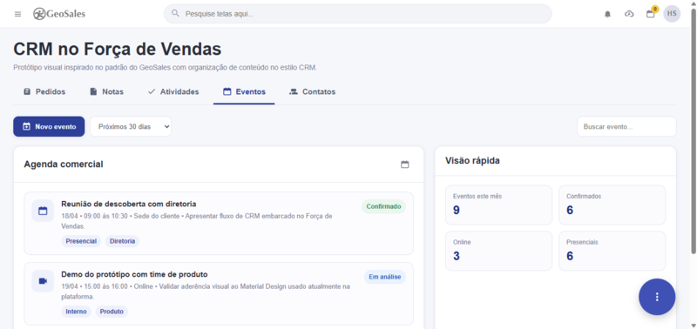Click the Confirmado status badge
Image resolution: width=697 pixels, height=329 pixels.
pos(383,206)
